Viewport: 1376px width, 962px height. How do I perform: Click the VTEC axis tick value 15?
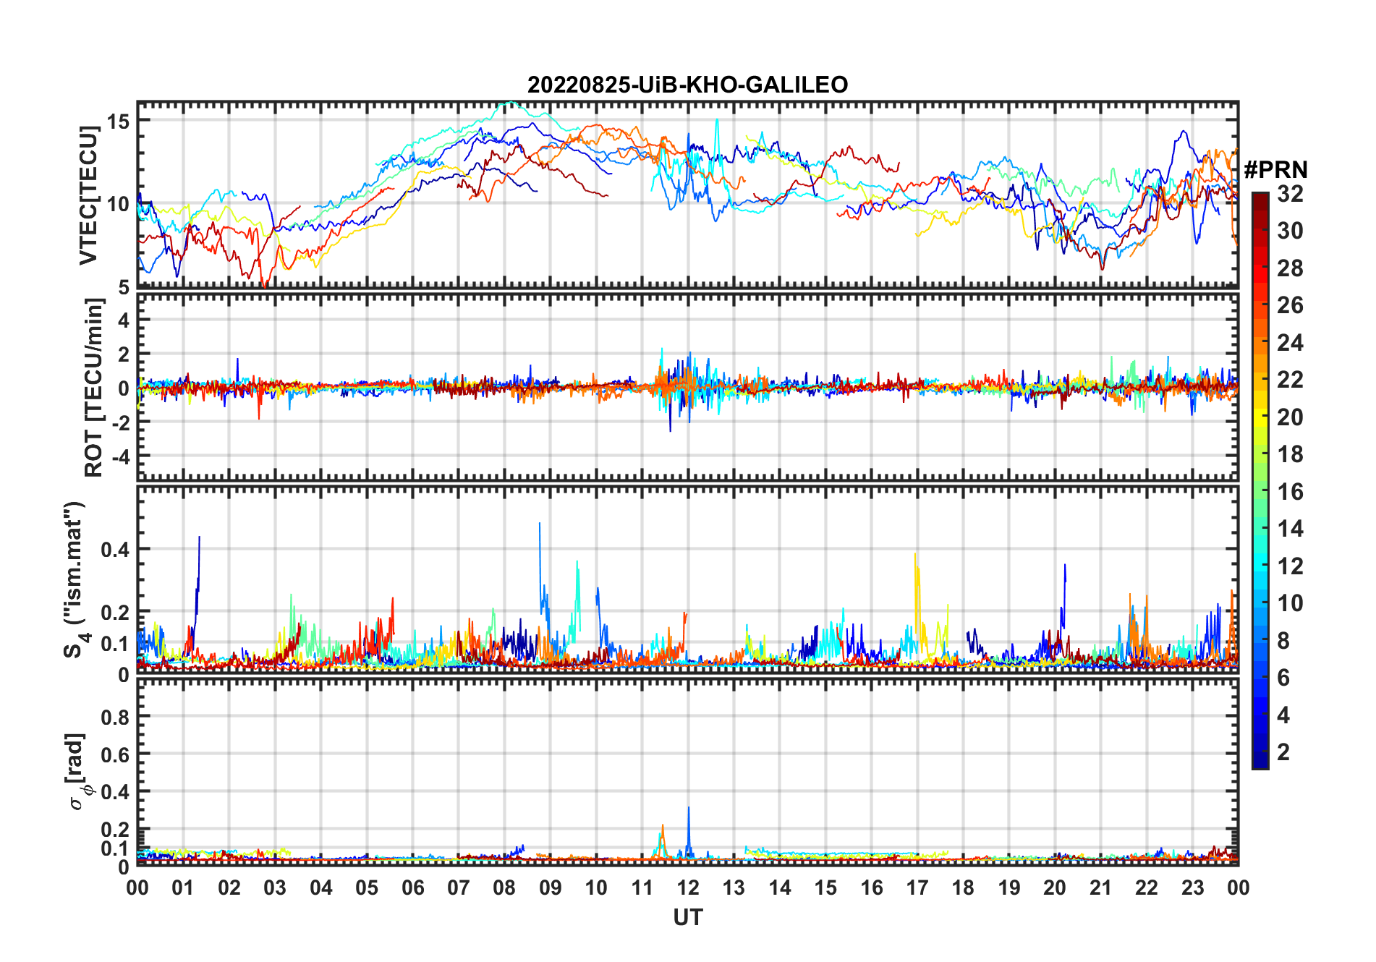pos(118,122)
